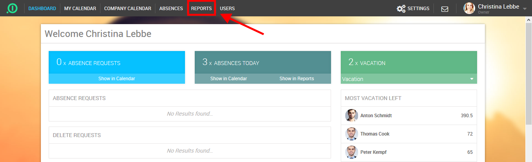Expand the user account dropdown arrow
The image size is (532, 162).
[524, 9]
